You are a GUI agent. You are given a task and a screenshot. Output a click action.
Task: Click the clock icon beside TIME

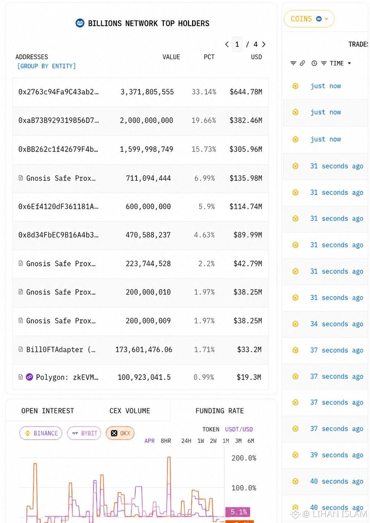(x=314, y=63)
